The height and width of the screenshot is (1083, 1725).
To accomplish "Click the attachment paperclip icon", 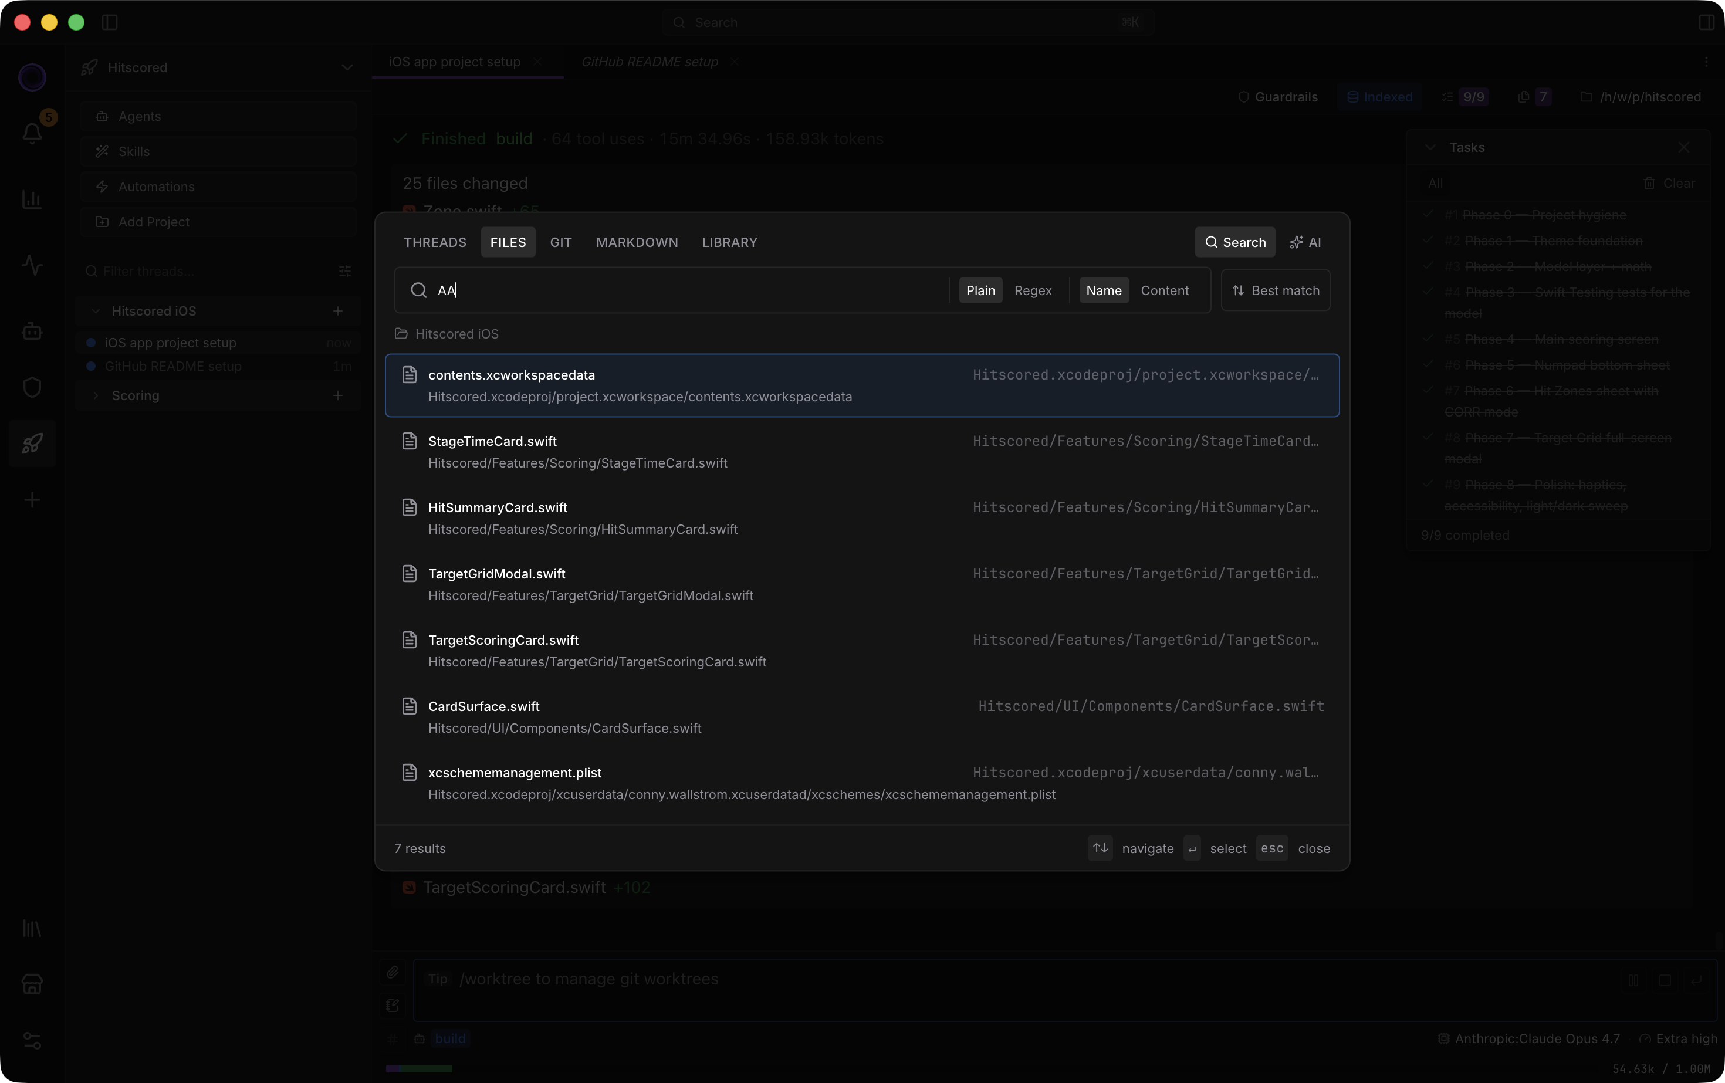I will tap(393, 972).
